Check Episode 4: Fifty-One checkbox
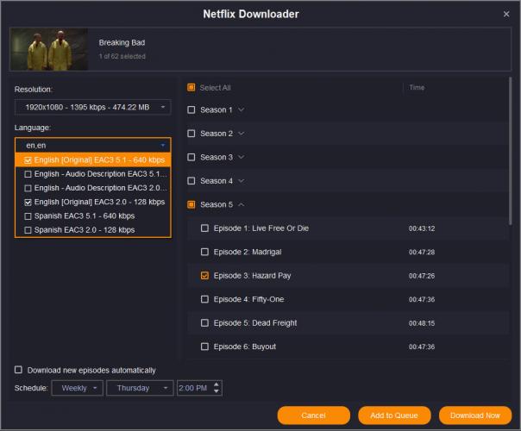The width and height of the screenshot is (521, 431). tap(204, 299)
